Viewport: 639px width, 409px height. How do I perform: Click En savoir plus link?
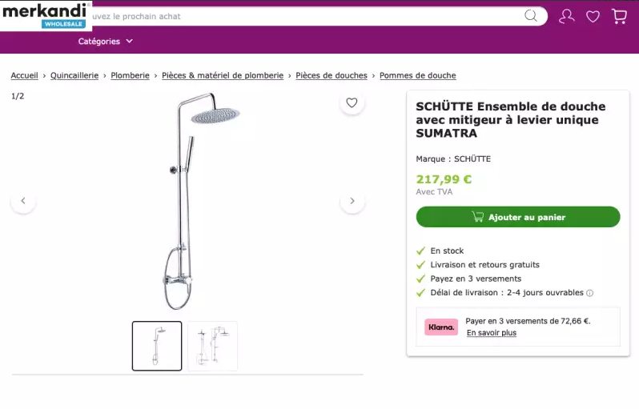(492, 333)
